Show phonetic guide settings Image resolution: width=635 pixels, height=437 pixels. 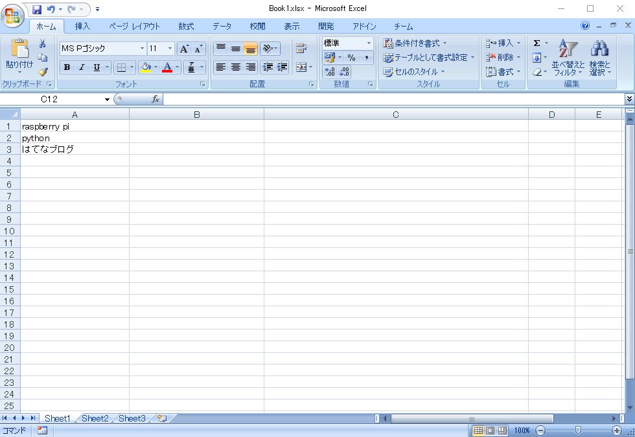[x=191, y=67]
